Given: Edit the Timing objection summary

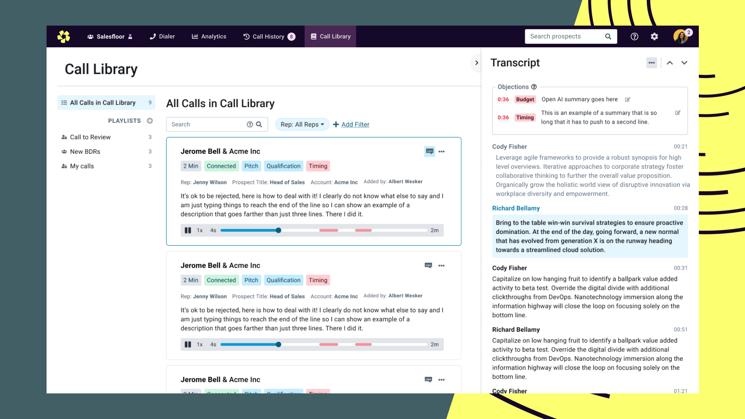Looking at the screenshot, I should (677, 113).
